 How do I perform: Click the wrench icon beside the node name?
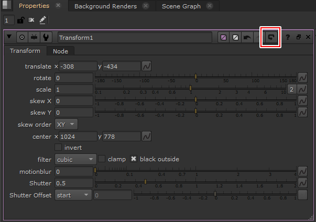(46, 38)
